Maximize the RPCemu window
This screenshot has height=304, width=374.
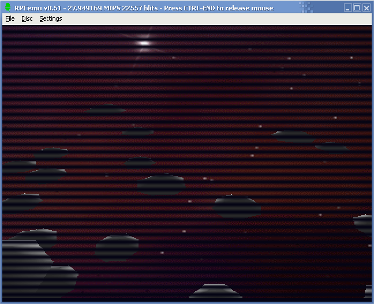click(x=357, y=8)
